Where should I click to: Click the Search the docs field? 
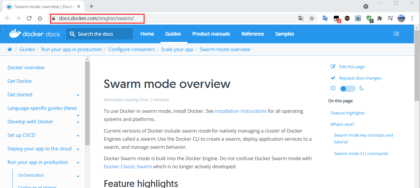point(100,34)
